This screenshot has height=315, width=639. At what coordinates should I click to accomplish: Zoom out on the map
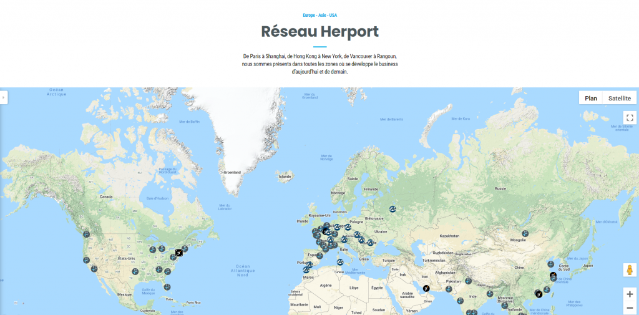pyautogui.click(x=629, y=308)
